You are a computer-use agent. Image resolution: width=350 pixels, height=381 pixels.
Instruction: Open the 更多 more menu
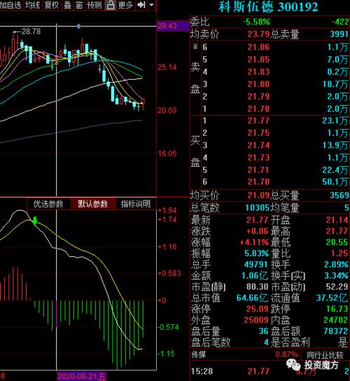point(125,5)
